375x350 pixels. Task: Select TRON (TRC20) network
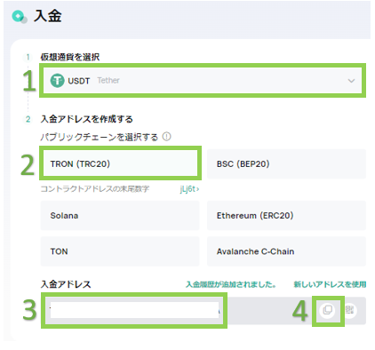click(x=120, y=163)
